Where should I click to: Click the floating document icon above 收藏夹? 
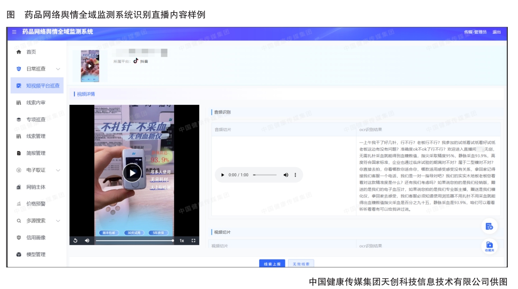coord(489,226)
